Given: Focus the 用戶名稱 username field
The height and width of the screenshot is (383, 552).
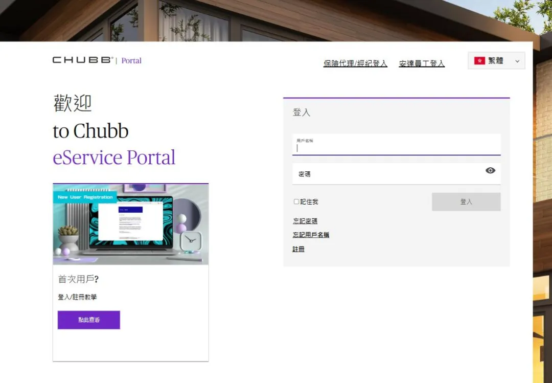Looking at the screenshot, I should coord(397,145).
